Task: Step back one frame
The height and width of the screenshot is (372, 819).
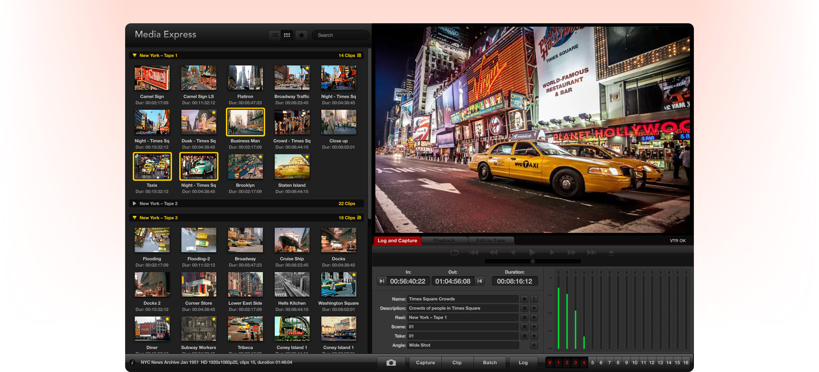Action: pos(513,252)
